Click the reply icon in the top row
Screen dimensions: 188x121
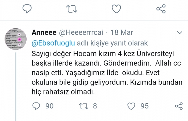pos(27,9)
